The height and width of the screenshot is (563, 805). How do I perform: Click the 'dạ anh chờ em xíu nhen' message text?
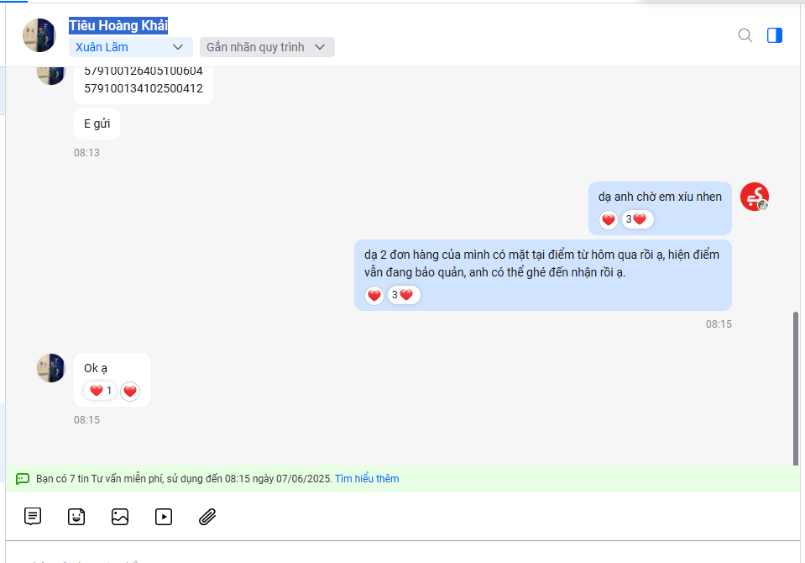point(660,197)
